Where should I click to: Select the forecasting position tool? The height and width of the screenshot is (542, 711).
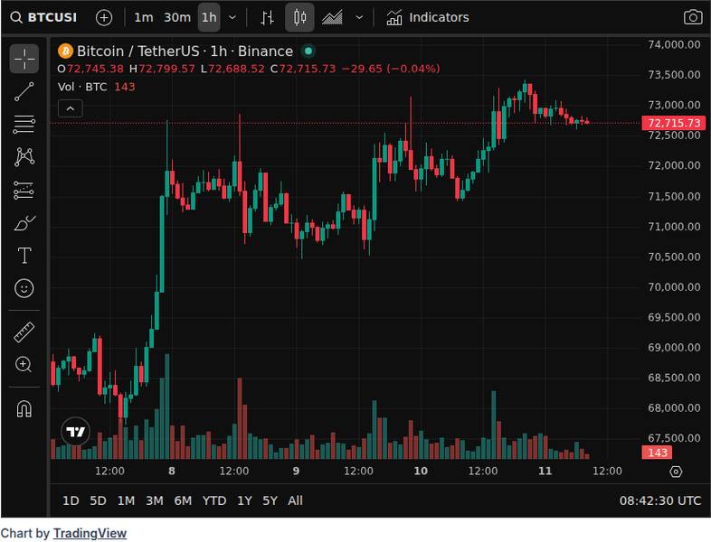tap(24, 191)
